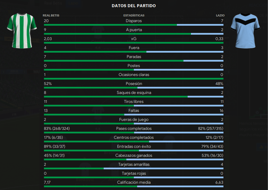This screenshot has width=268, height=190.
Task: Click the Entradas con éxito bar
Action: 134,151
